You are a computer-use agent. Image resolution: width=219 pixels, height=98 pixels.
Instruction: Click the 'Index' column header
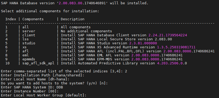click(11, 19)
